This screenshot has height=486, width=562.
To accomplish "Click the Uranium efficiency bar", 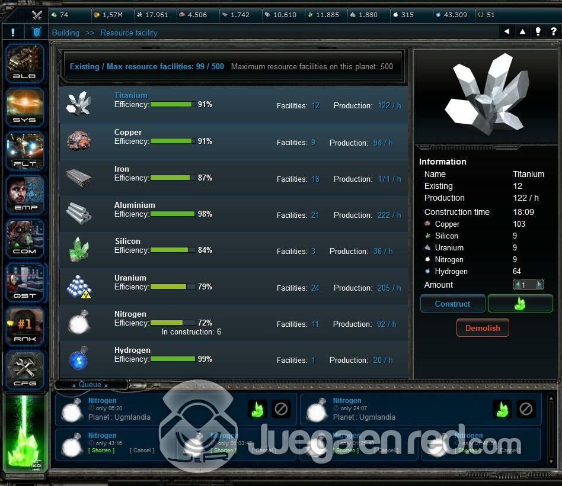I will [172, 287].
